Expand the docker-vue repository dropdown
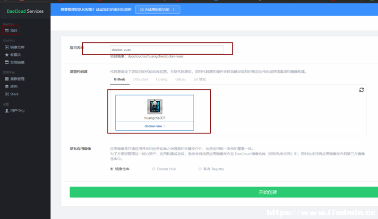 (155, 126)
